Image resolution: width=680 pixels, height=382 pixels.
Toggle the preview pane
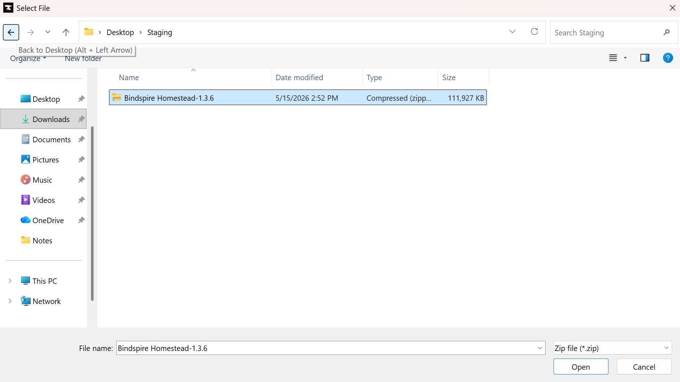645,58
